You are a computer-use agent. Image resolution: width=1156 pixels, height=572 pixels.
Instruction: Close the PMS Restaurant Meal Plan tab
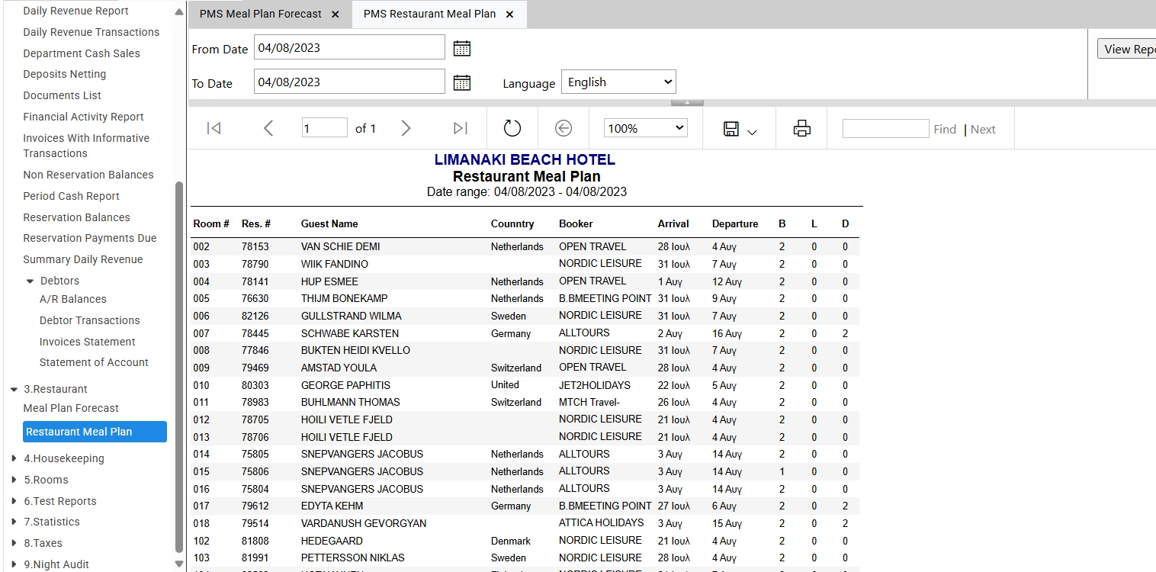510,14
